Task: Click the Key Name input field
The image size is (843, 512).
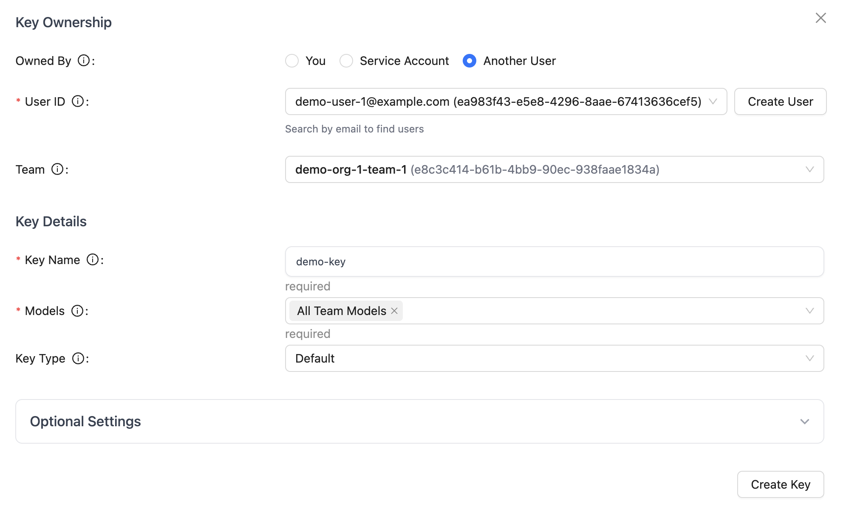Action: (554, 262)
